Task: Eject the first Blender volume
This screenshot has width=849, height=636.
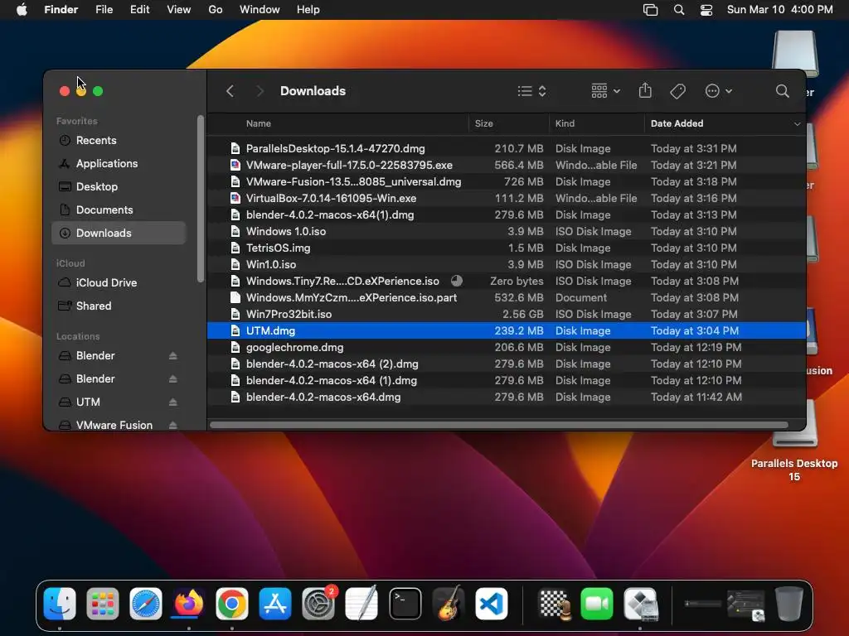Action: 172,356
